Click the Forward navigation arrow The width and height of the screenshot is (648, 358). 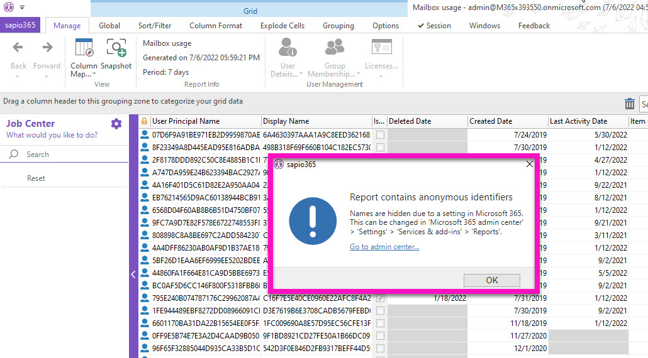pyautogui.click(x=48, y=48)
